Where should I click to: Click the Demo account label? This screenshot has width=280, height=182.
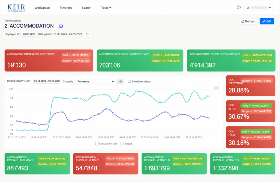click(13, 21)
